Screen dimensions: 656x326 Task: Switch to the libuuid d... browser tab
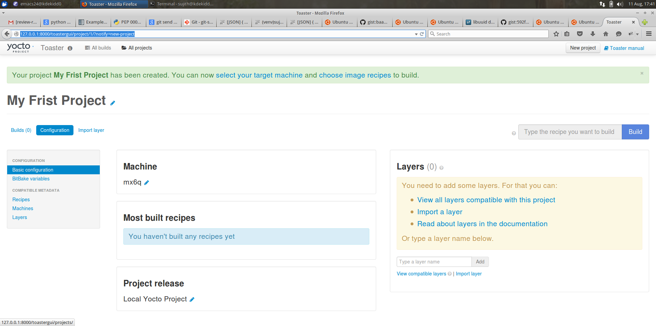(480, 22)
